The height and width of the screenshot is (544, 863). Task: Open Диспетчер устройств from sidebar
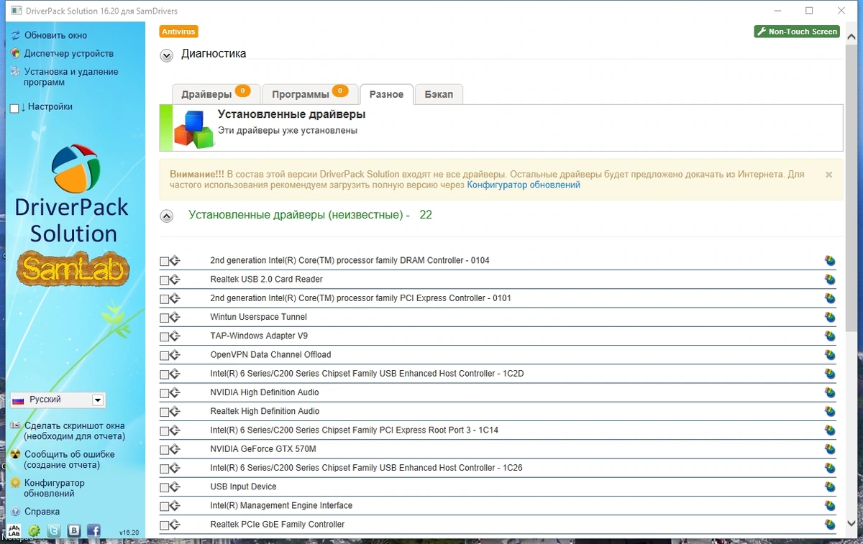(69, 53)
